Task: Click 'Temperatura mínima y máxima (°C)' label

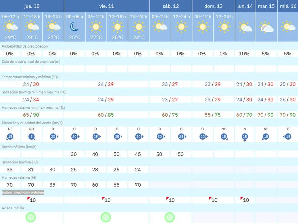Action: pos(30,77)
